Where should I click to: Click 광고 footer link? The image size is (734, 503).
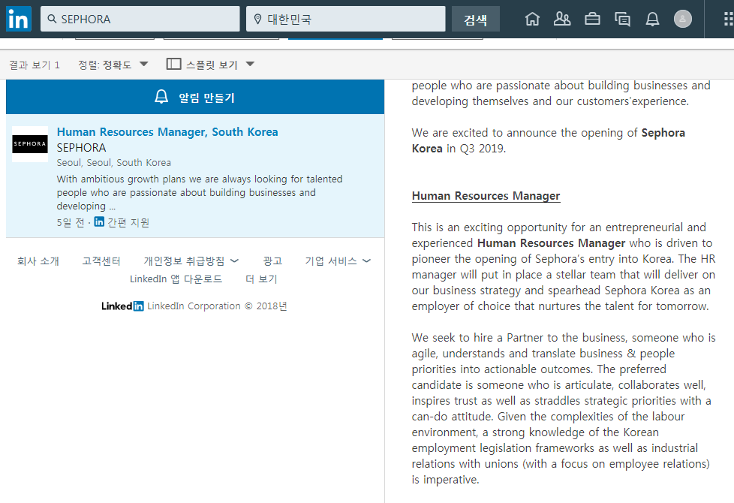(x=272, y=261)
